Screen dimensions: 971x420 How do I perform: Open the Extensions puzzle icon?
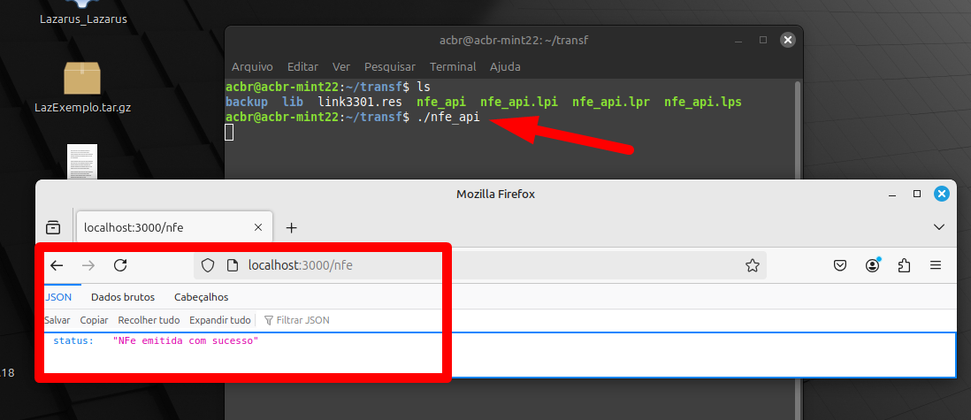point(904,266)
